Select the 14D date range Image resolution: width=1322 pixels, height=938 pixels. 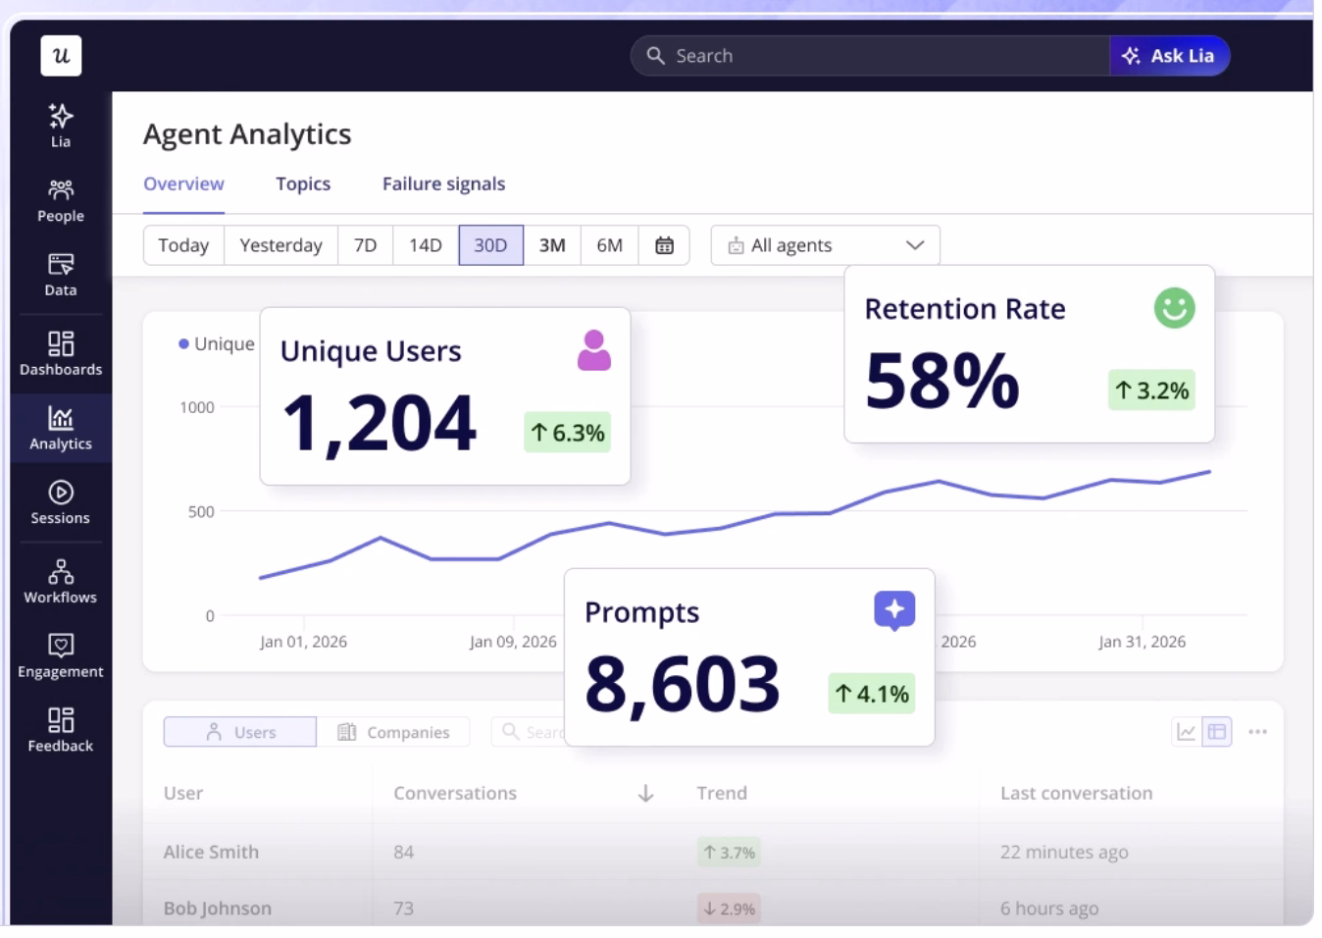426,245
